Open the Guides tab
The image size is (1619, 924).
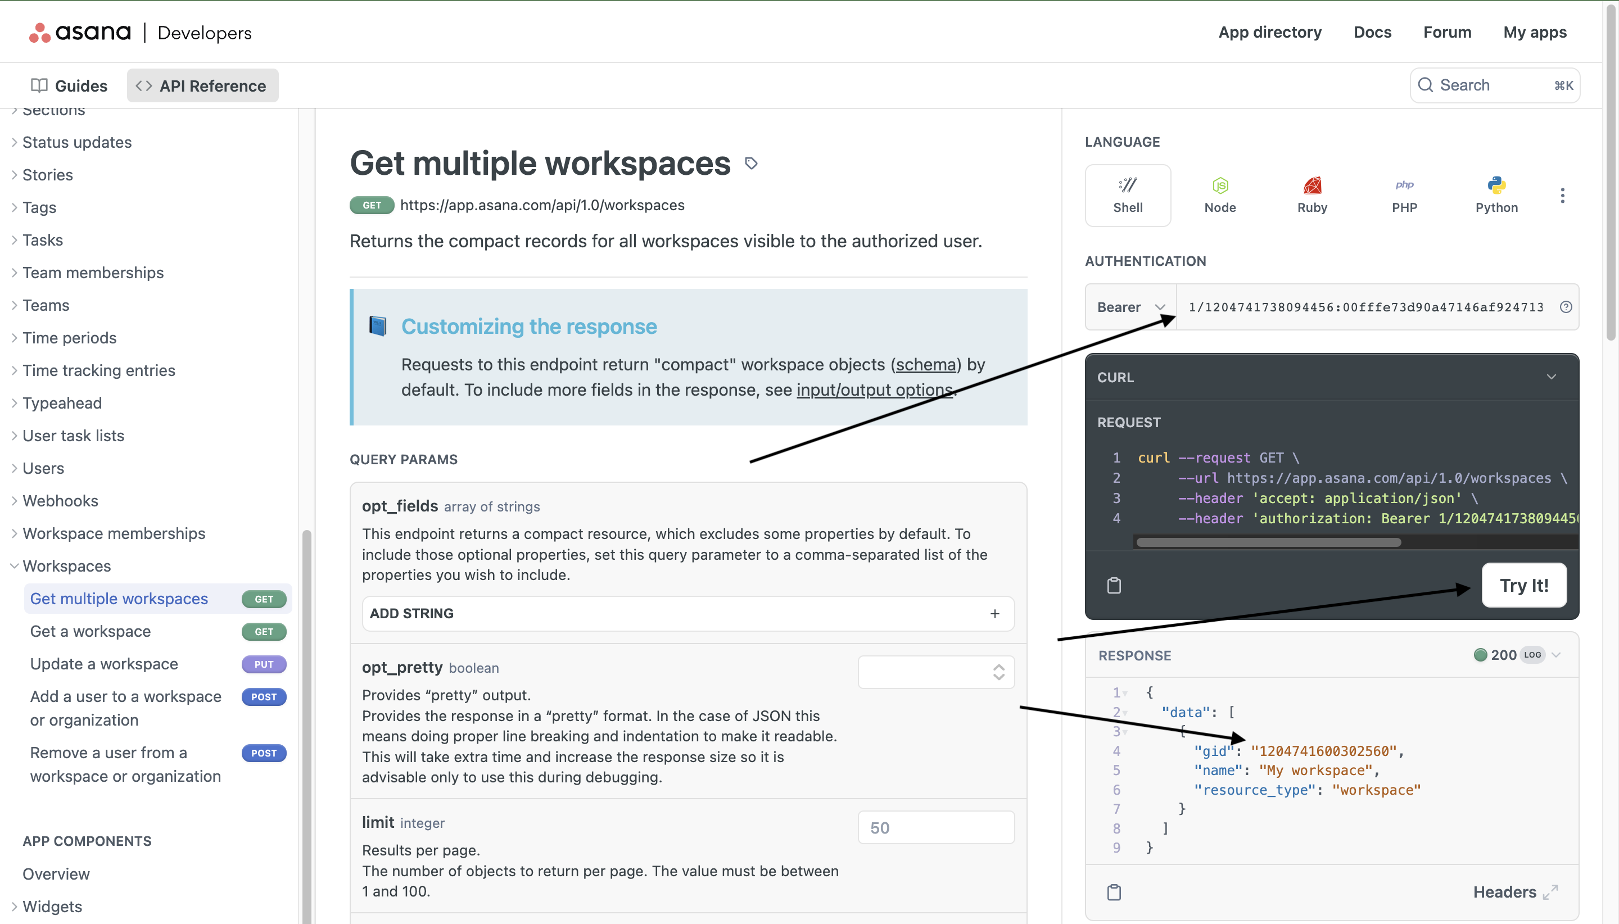(69, 85)
